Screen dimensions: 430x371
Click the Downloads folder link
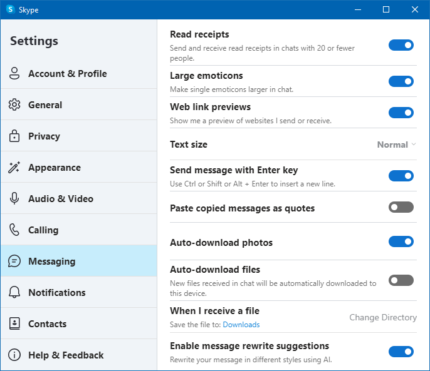coord(241,325)
